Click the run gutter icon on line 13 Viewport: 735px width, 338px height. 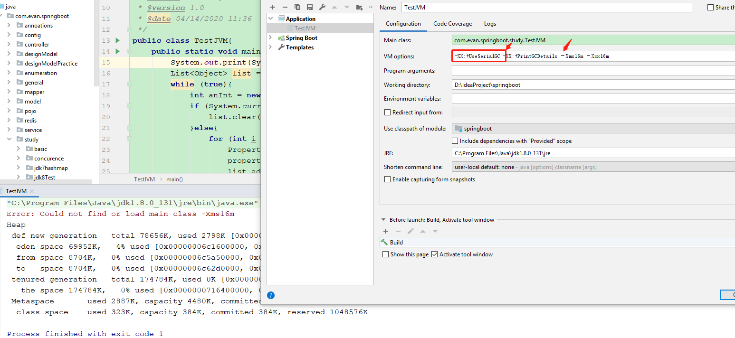point(117,40)
